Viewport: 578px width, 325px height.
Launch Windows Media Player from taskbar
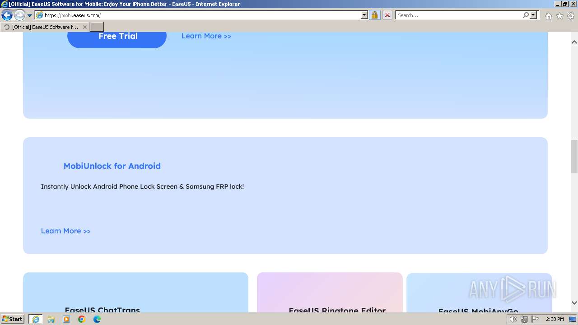click(66, 319)
